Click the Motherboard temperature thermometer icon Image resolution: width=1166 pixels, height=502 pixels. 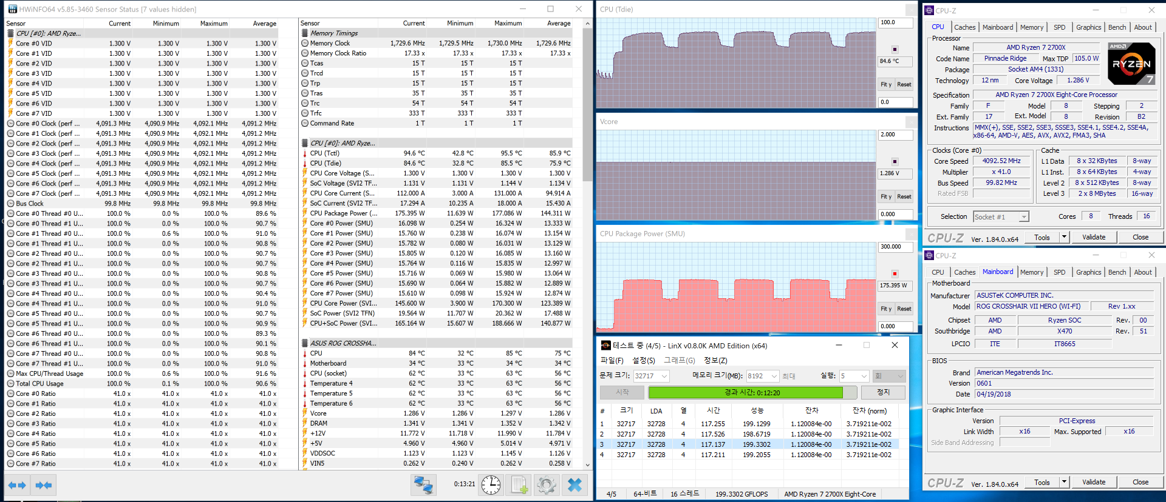point(305,363)
